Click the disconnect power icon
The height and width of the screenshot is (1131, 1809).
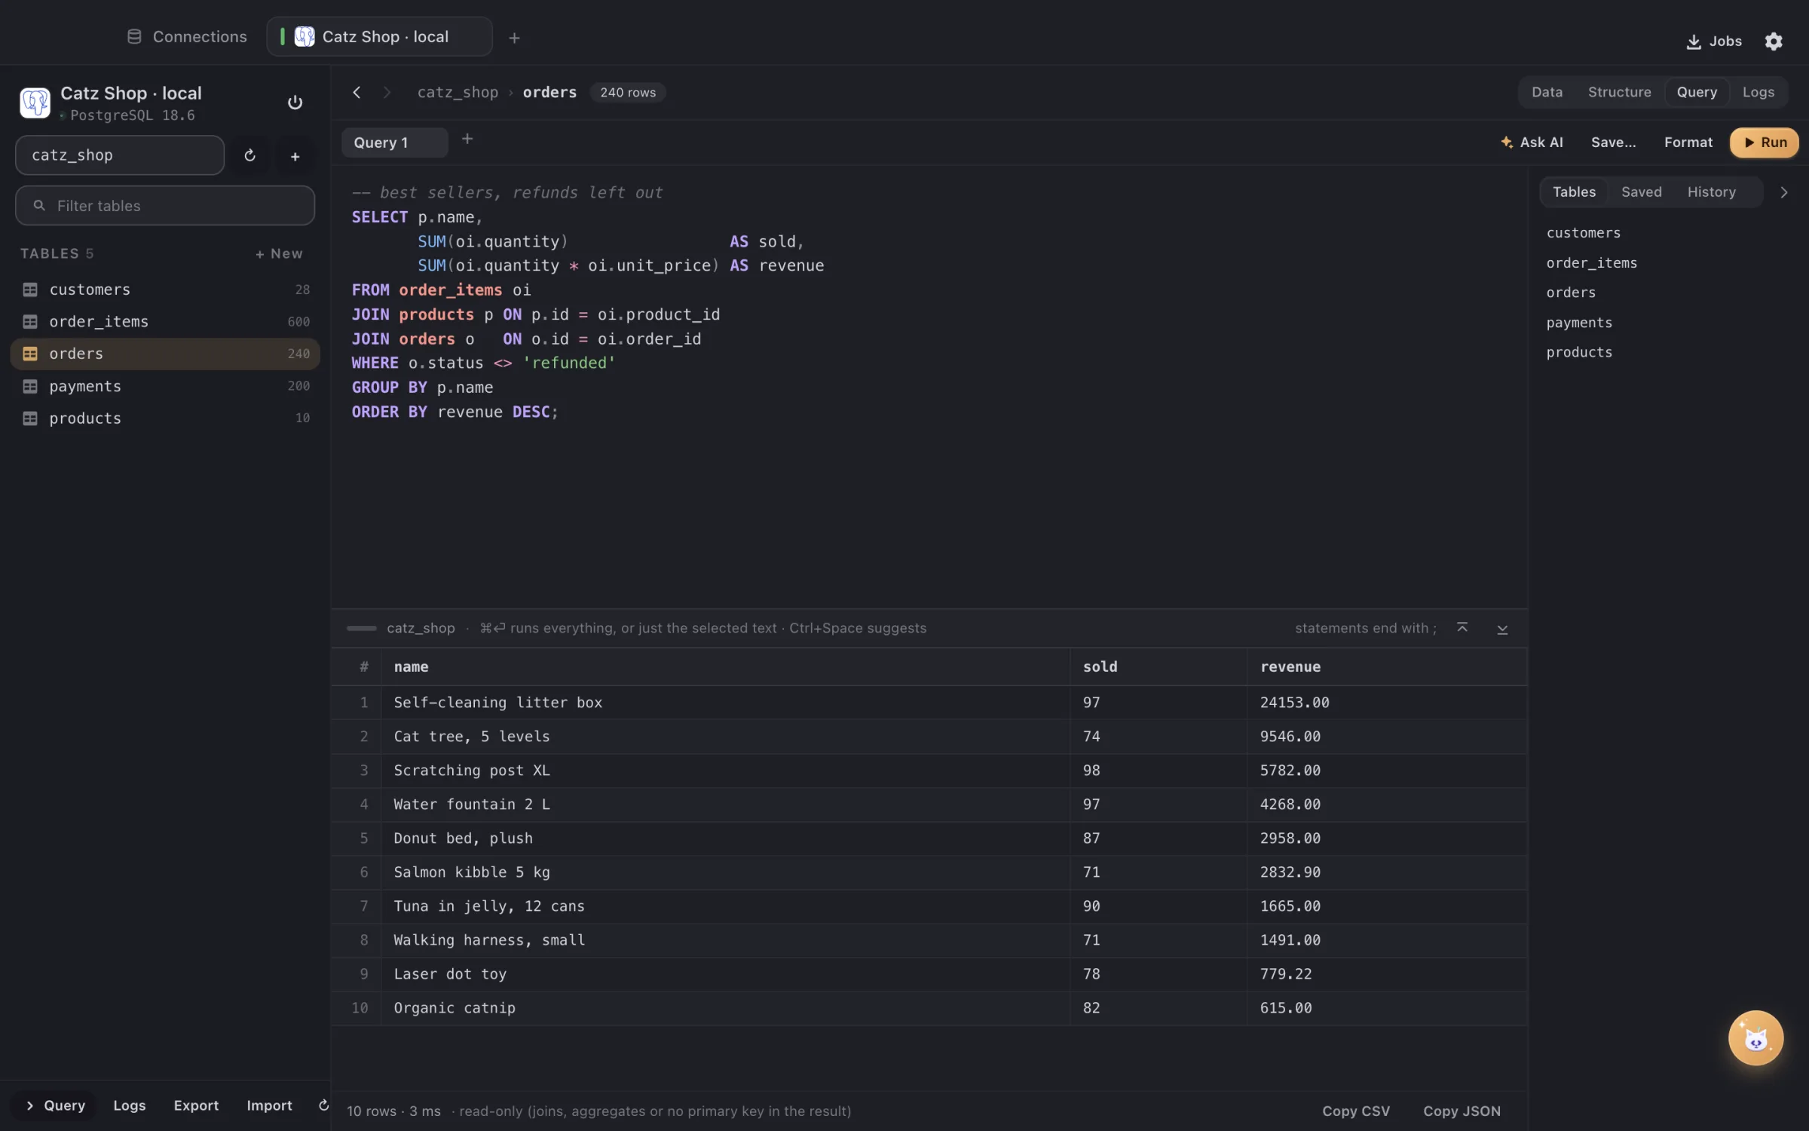point(295,103)
